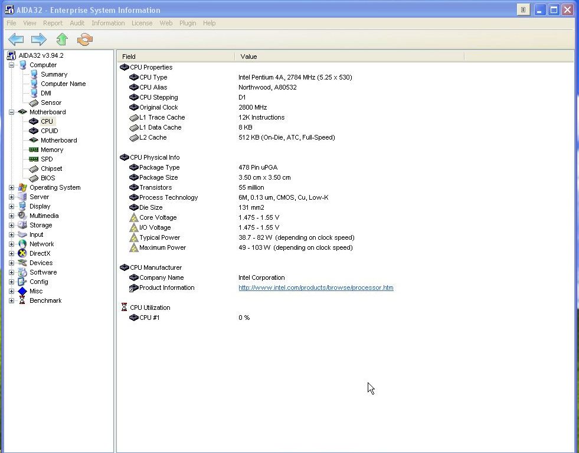
Task: Click the title bar extra options button
Action: point(524,10)
